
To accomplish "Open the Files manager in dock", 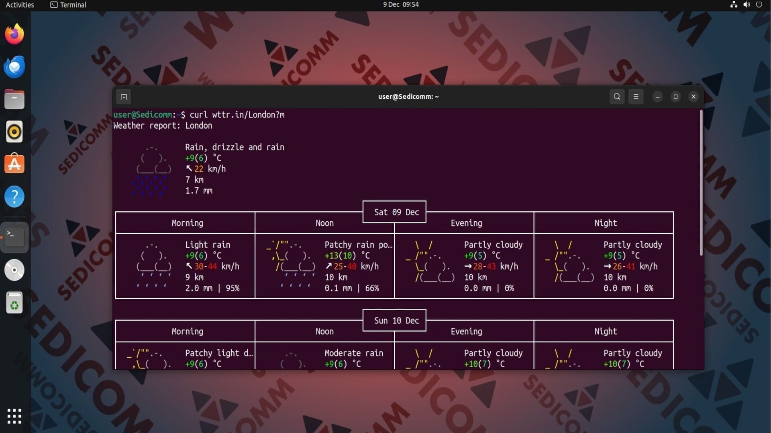I will pyautogui.click(x=14, y=99).
